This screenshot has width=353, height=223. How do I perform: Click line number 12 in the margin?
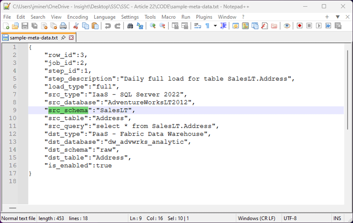[13, 134]
